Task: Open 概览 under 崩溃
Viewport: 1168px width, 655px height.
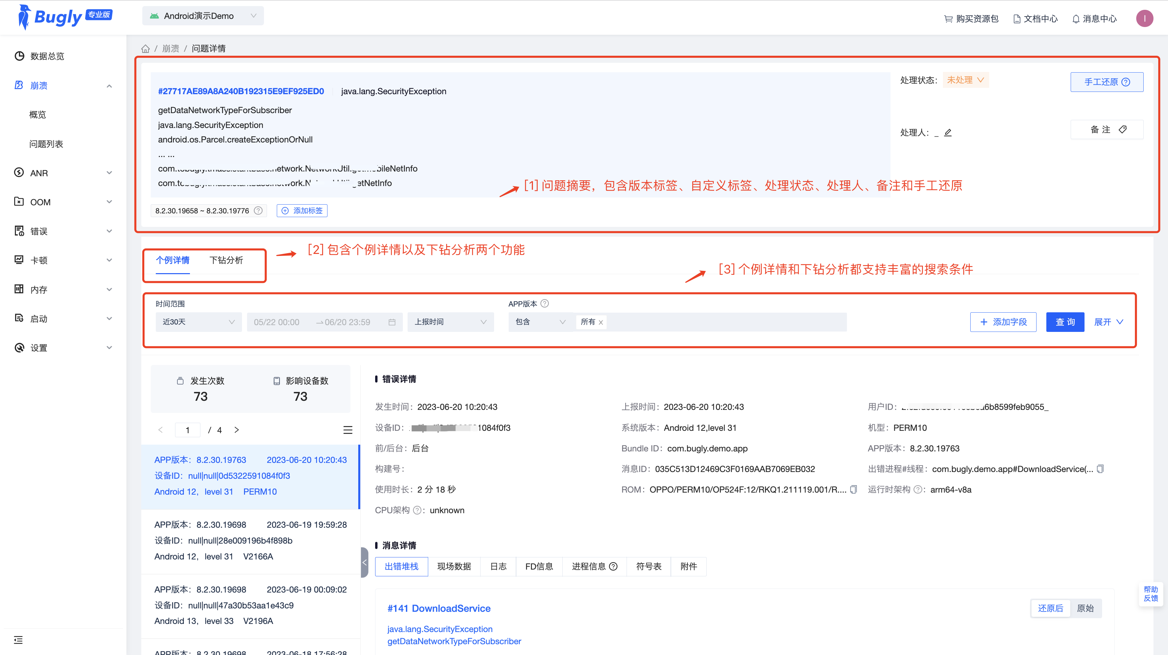Action: coord(38,114)
